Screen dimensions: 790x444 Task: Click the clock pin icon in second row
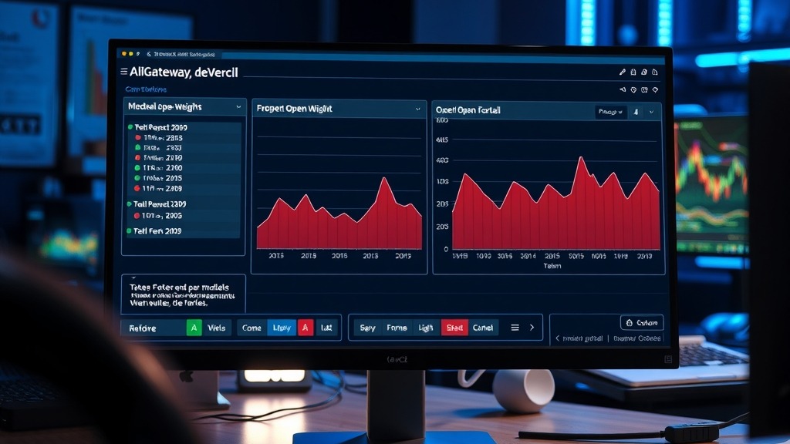[633, 89]
